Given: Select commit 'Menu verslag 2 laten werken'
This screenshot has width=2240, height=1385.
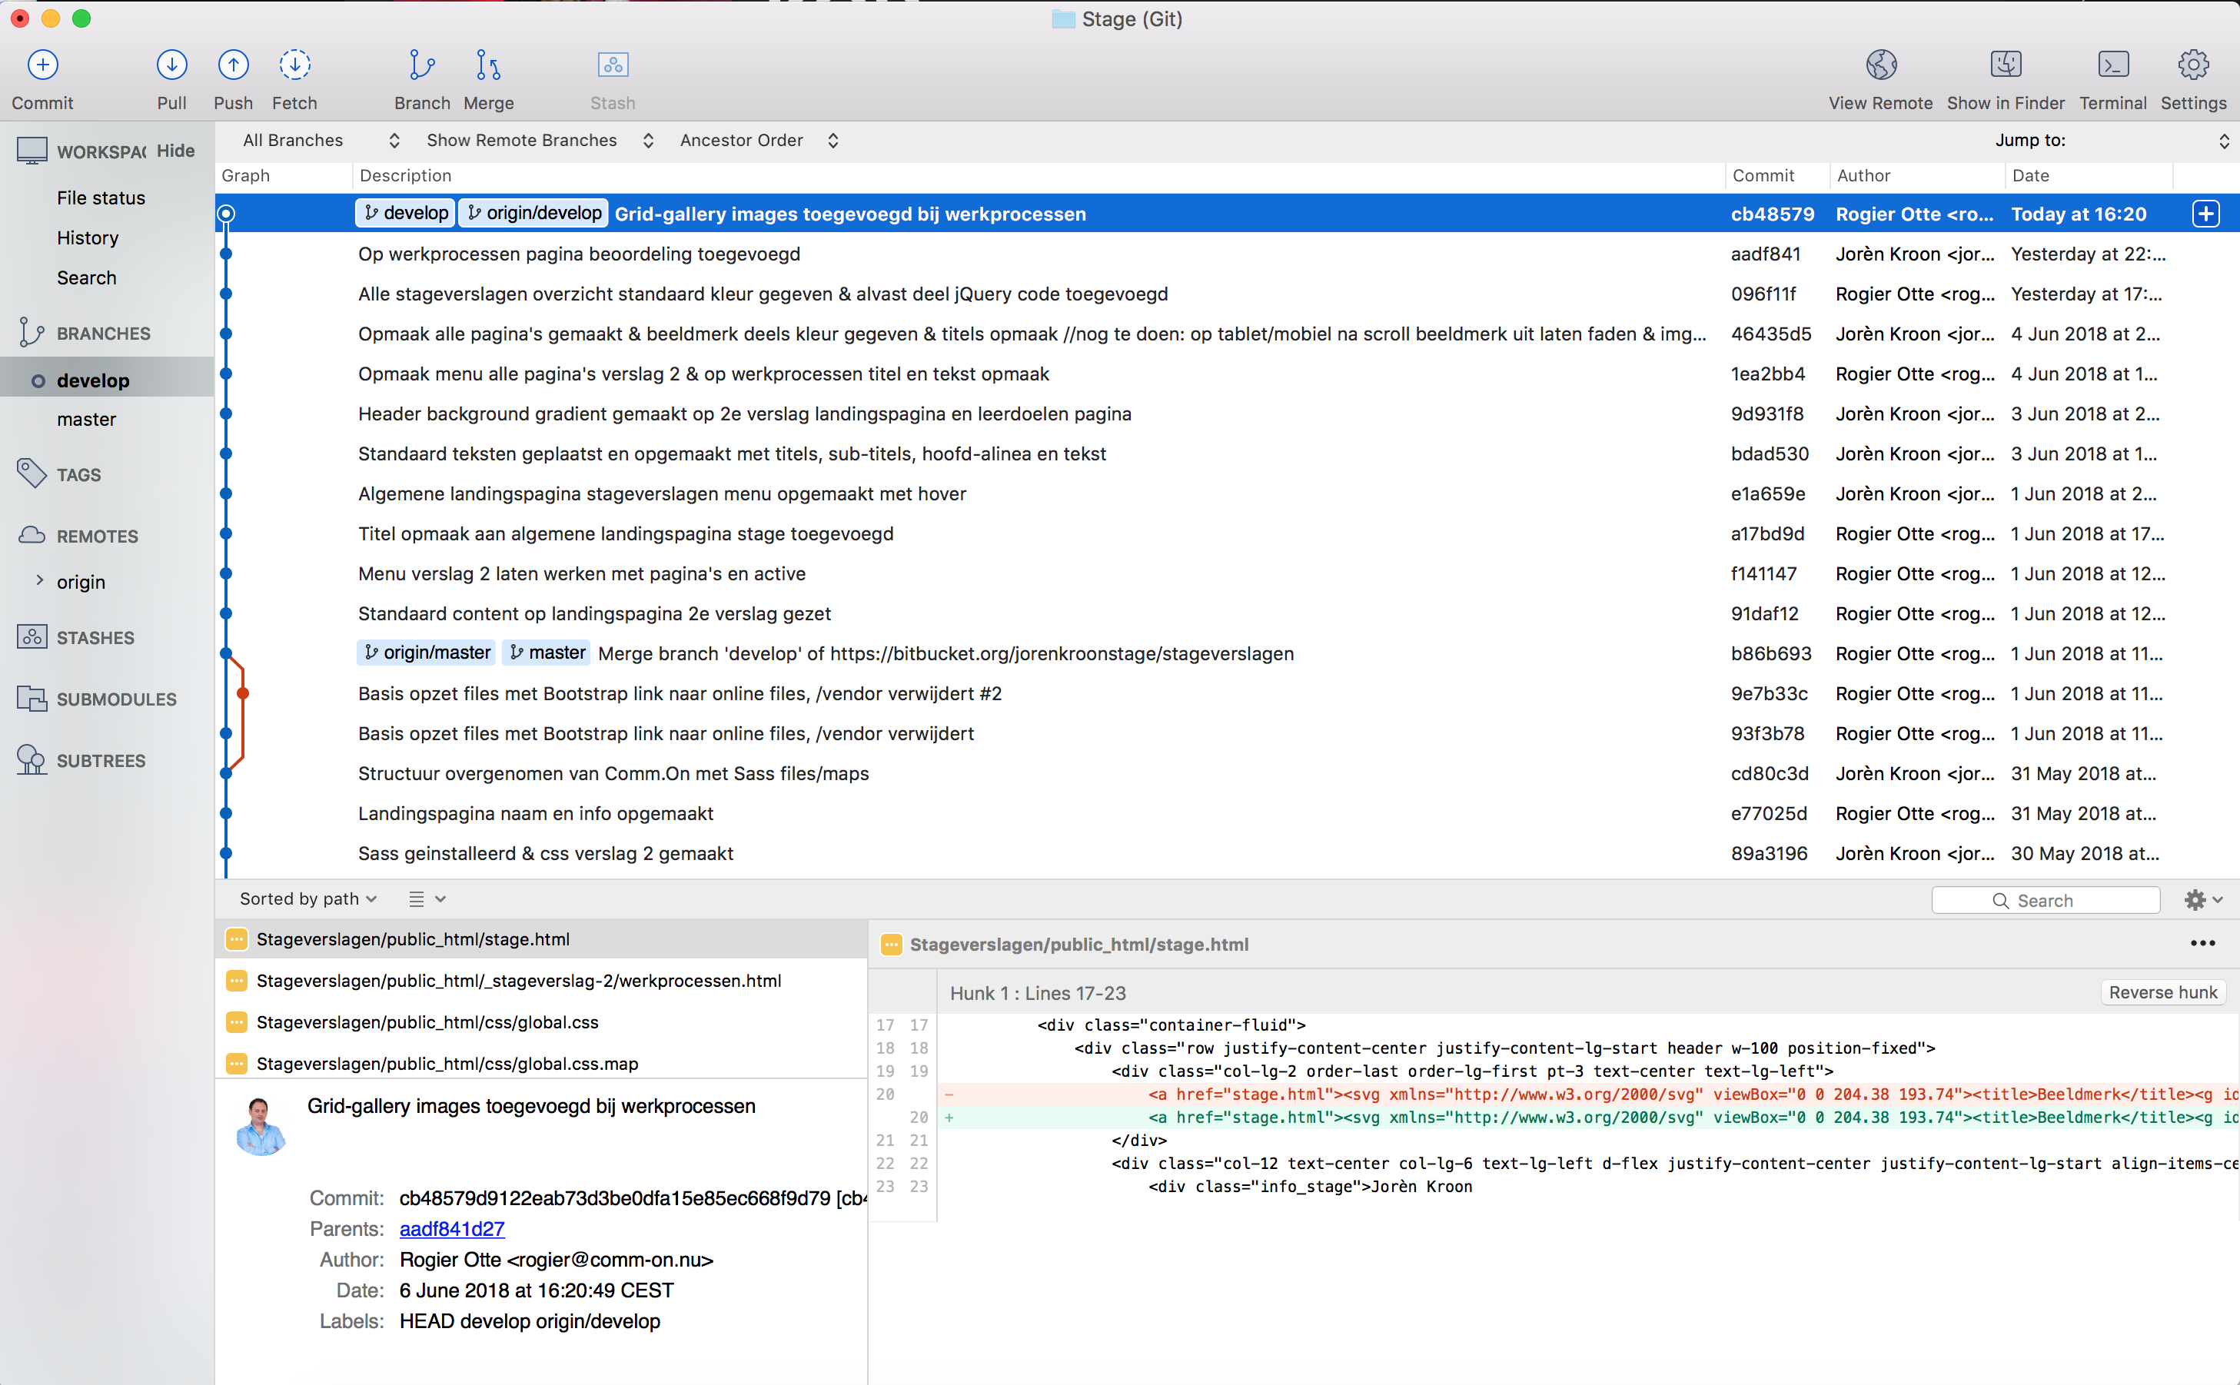Looking at the screenshot, I should pyautogui.click(x=1228, y=573).
